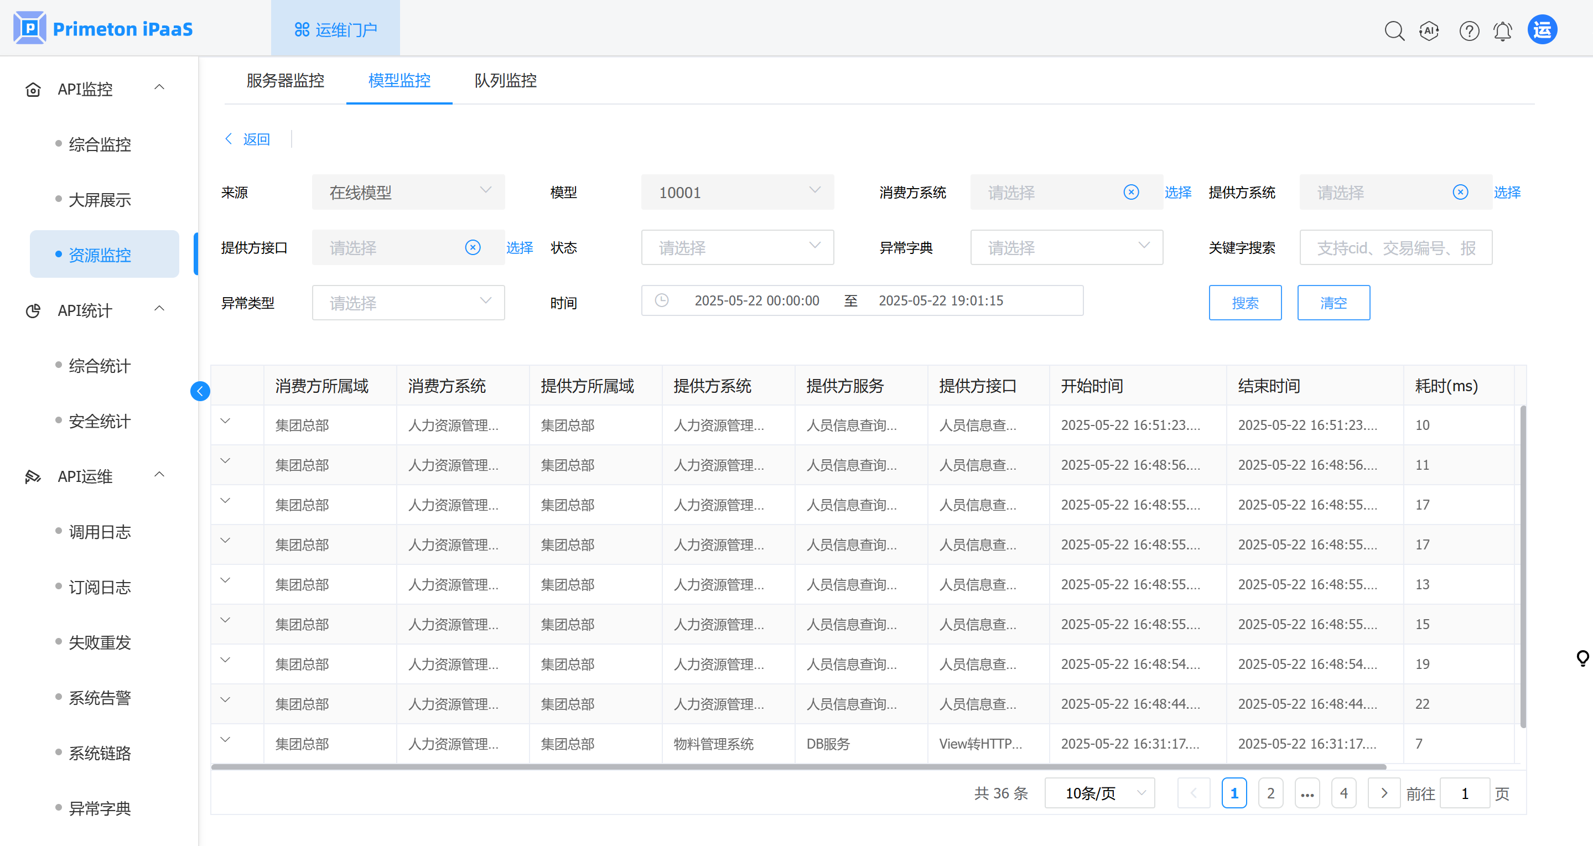This screenshot has width=1593, height=846.
Task: Open the 10条/页 page size dropdown
Action: [1099, 793]
